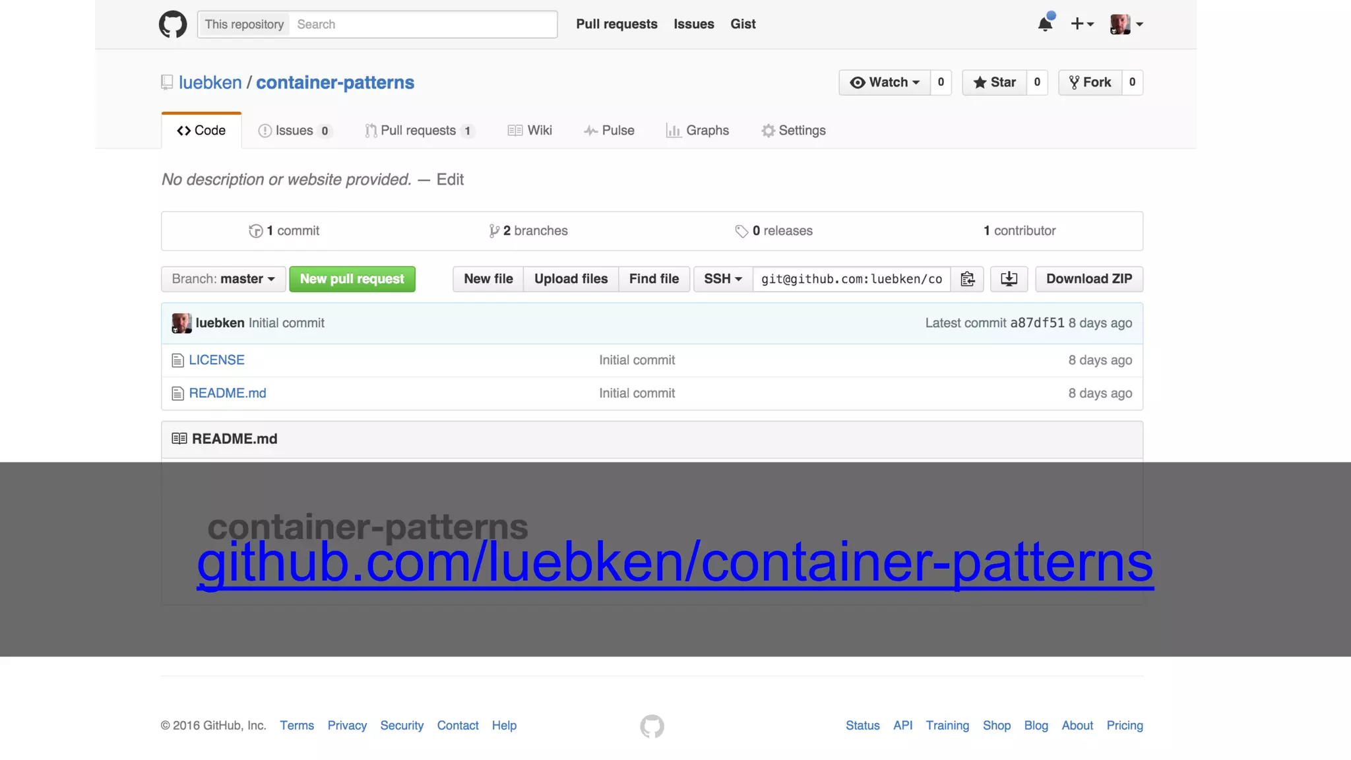Click the New pull request button
Screen dimensions: 1351x760
[352, 279]
